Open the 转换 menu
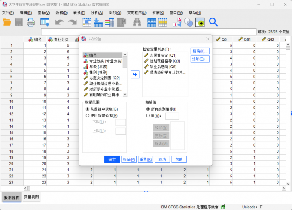 79,12
